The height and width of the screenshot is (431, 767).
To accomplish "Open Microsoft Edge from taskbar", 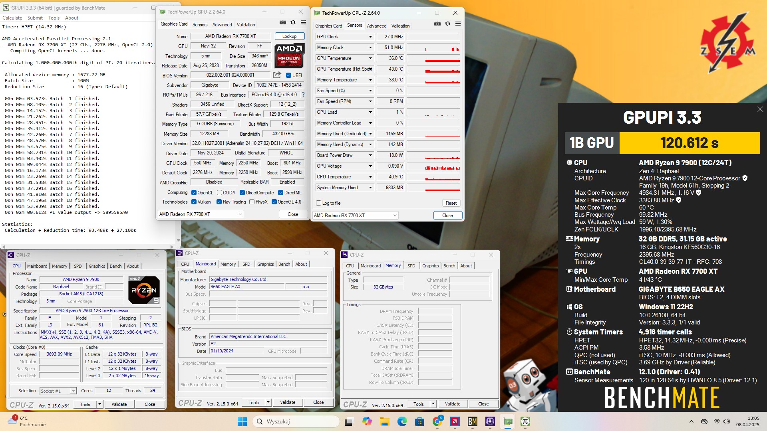I will tap(402, 421).
